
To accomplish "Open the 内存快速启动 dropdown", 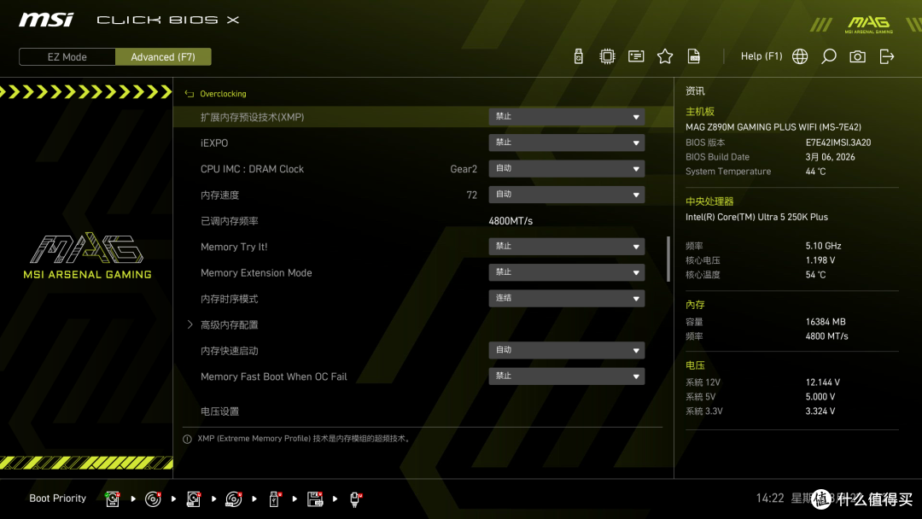I will [566, 350].
